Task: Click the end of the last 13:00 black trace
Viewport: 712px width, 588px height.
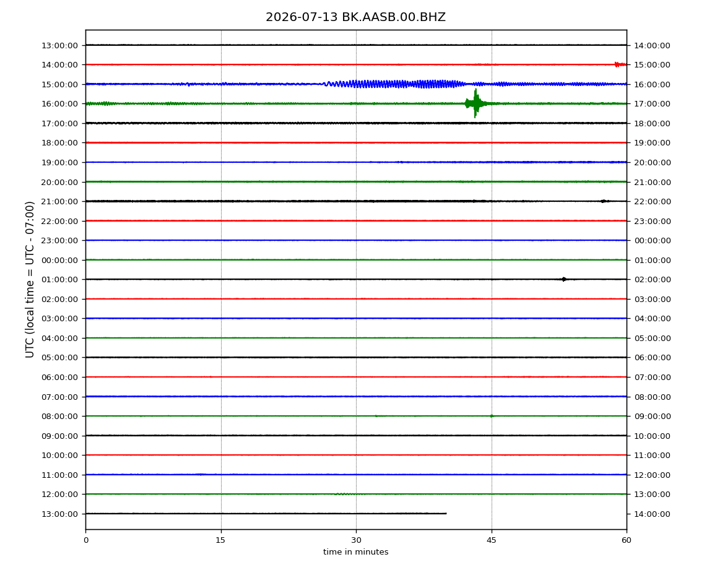Action: (446, 514)
